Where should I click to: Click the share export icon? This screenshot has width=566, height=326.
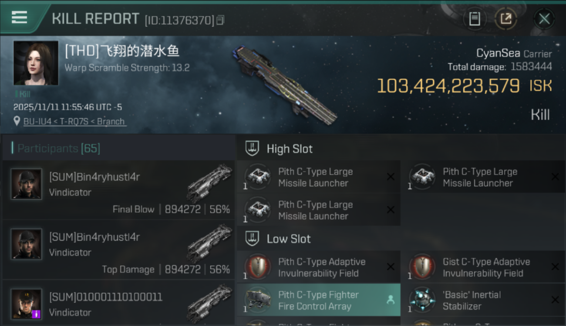[506, 19]
